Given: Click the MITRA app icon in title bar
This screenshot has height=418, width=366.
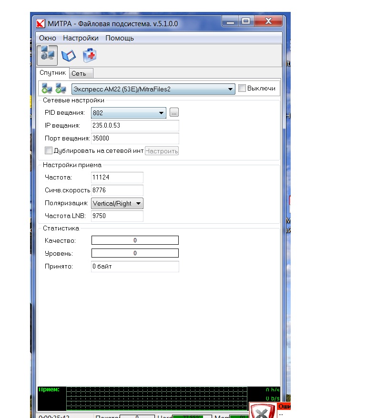Looking at the screenshot, I should coord(41,24).
